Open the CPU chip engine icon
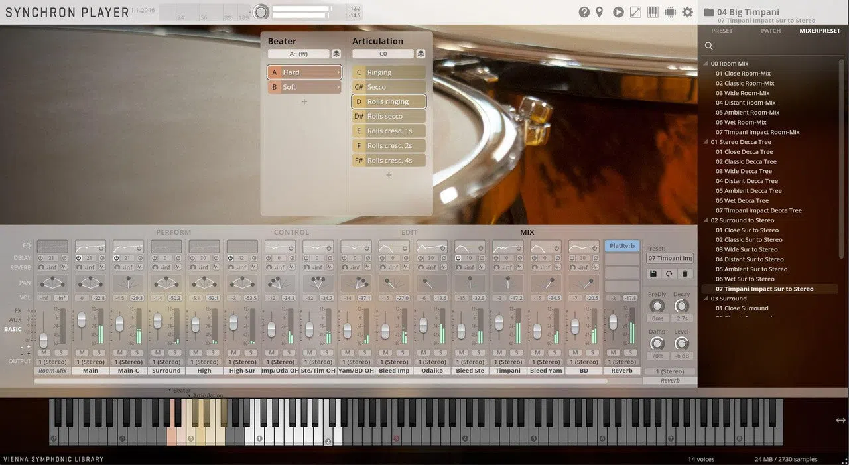849x465 pixels. coord(670,12)
